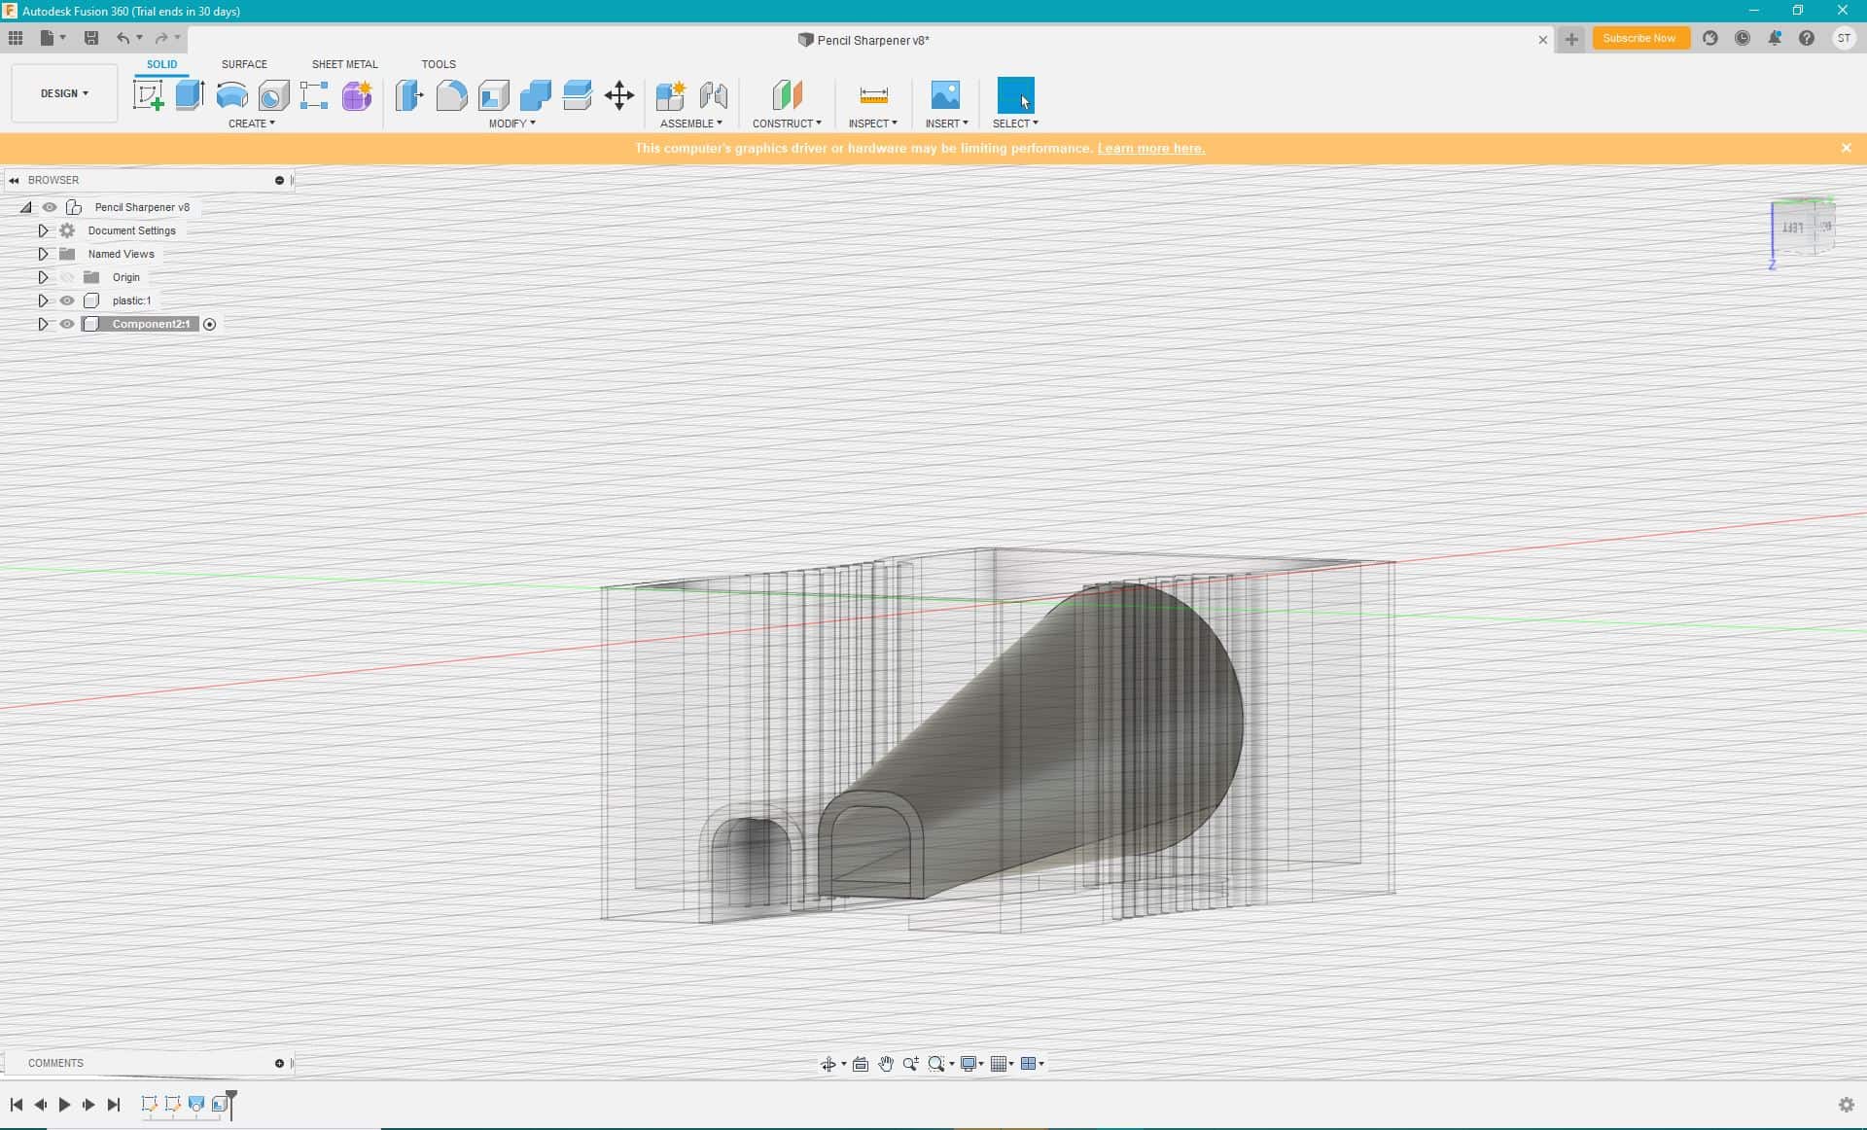Select the Revolve tool
Viewport: 1867px width, 1130px height.
231,95
